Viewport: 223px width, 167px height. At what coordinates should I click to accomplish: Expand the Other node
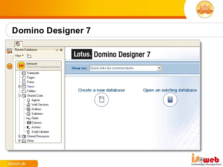pyautogui.click(x=20, y=141)
